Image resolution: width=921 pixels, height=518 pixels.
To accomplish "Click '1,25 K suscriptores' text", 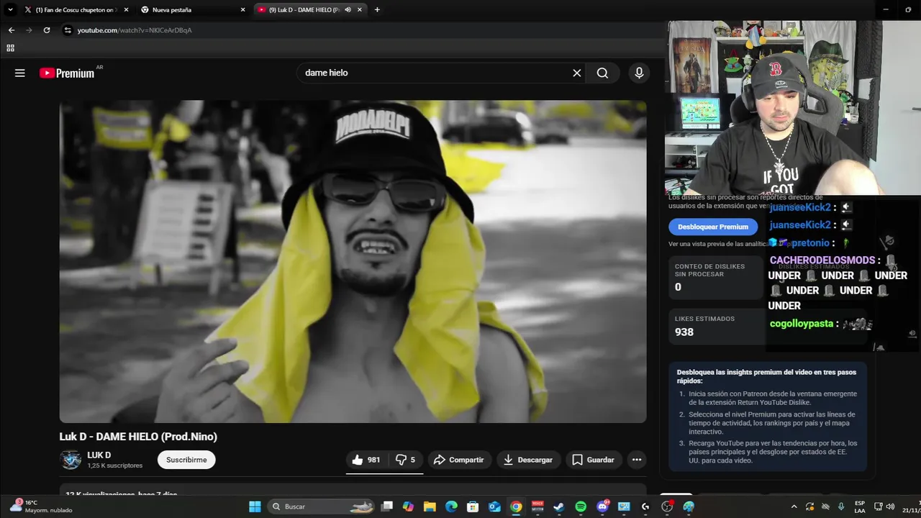I will pyautogui.click(x=115, y=465).
